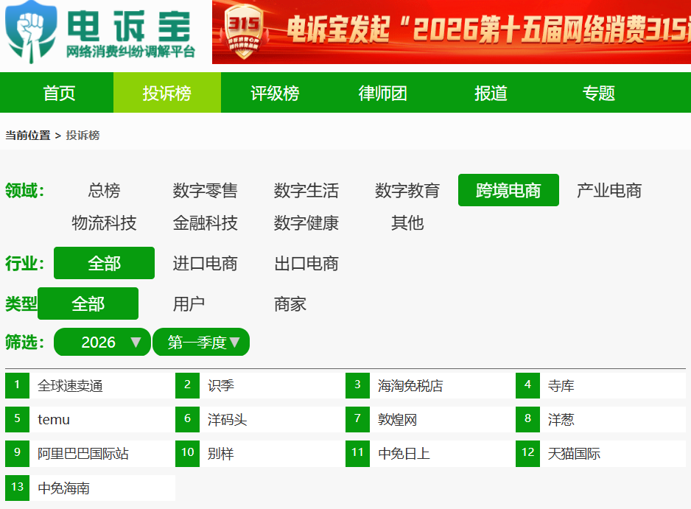Select the 产业电商 filter option
The height and width of the screenshot is (509, 691).
[610, 190]
